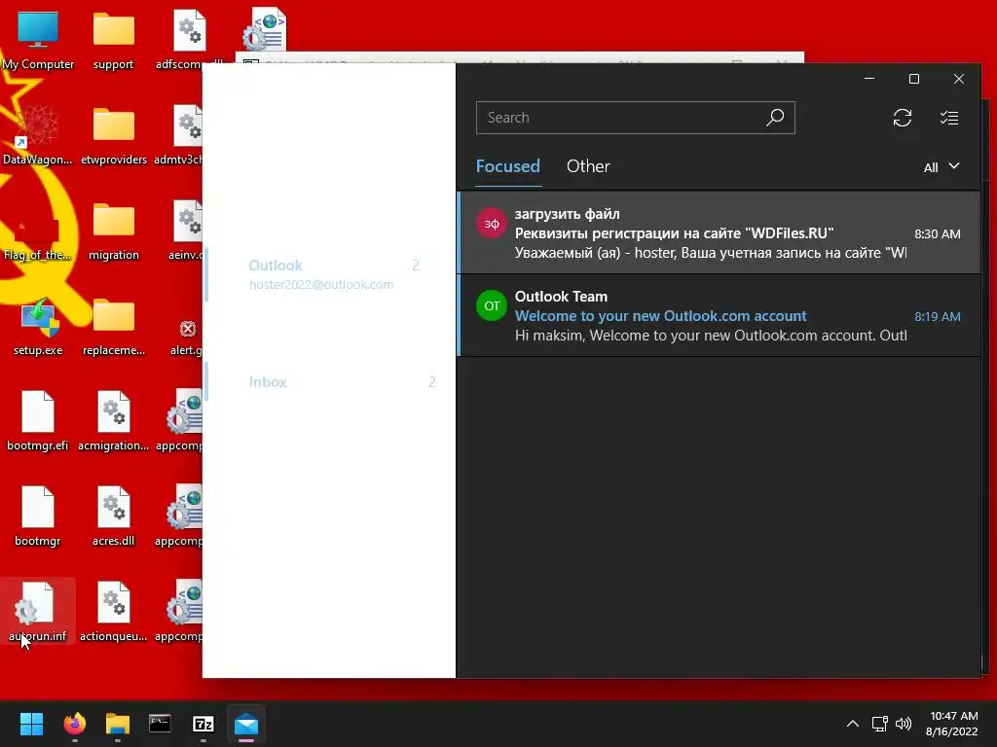The height and width of the screenshot is (747, 997).
Task: Select the support folder
Action: 113,41
